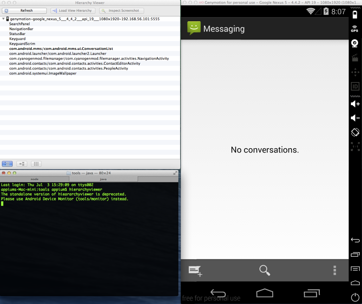This screenshot has height=304, width=362.
Task: Click Genymotion volume up icon
Action: click(x=355, y=104)
